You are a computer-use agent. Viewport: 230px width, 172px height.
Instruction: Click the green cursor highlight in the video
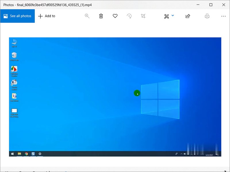(x=137, y=93)
